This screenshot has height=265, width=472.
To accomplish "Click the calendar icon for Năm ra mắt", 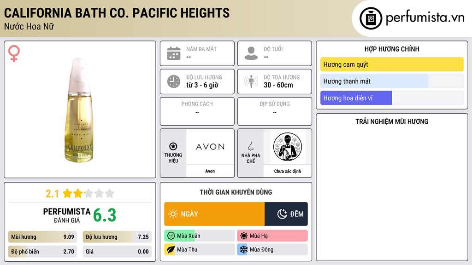I will 174,53.
